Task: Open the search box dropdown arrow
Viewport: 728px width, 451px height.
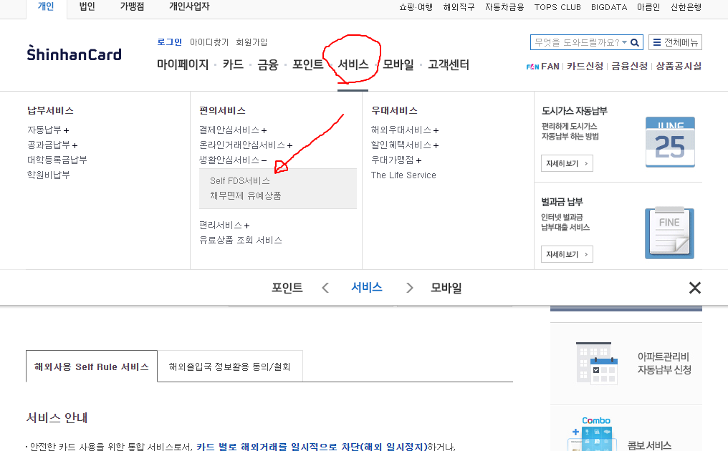Action: click(625, 42)
